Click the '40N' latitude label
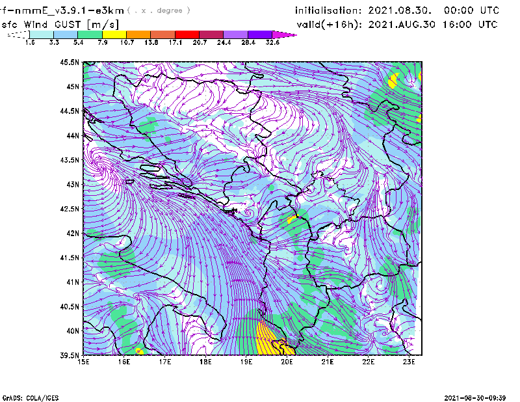The height and width of the screenshot is (402, 520). click(x=73, y=331)
